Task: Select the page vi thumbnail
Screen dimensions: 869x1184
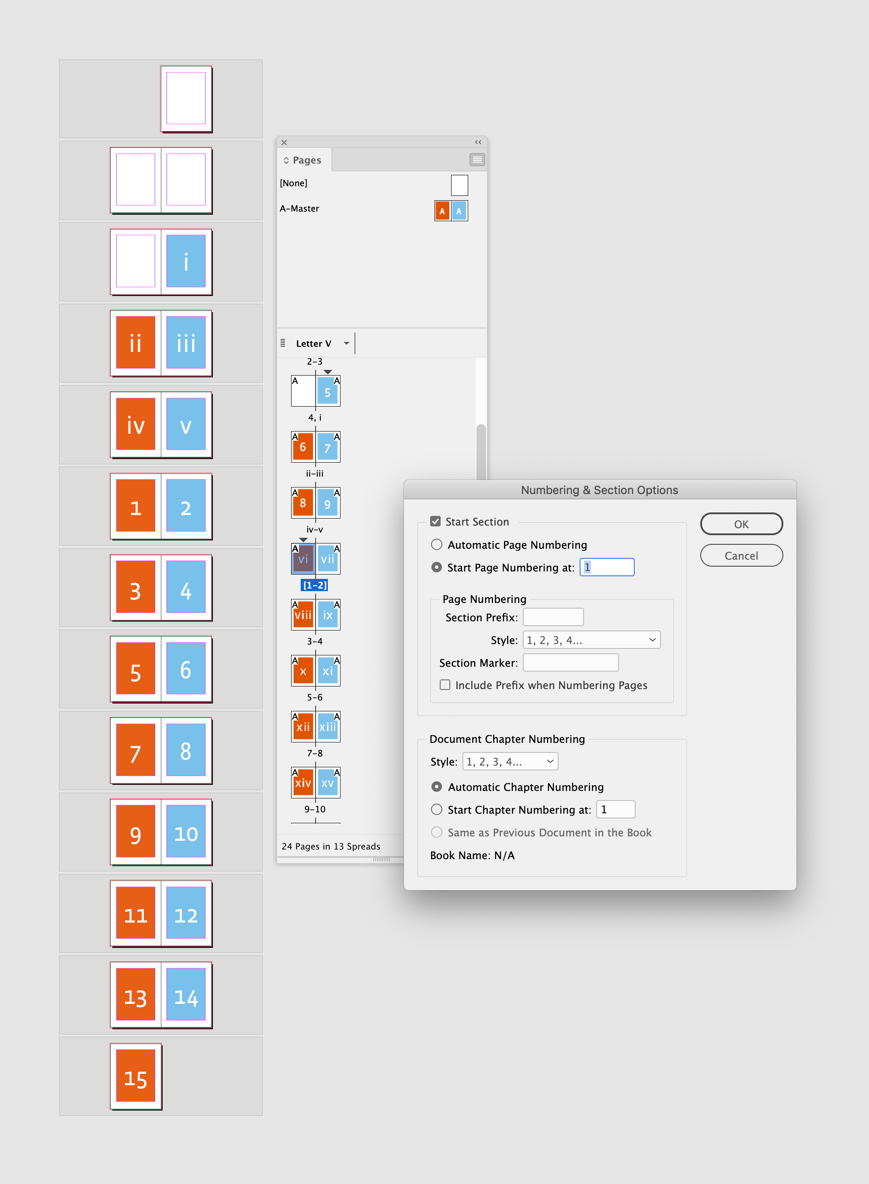Action: click(302, 559)
